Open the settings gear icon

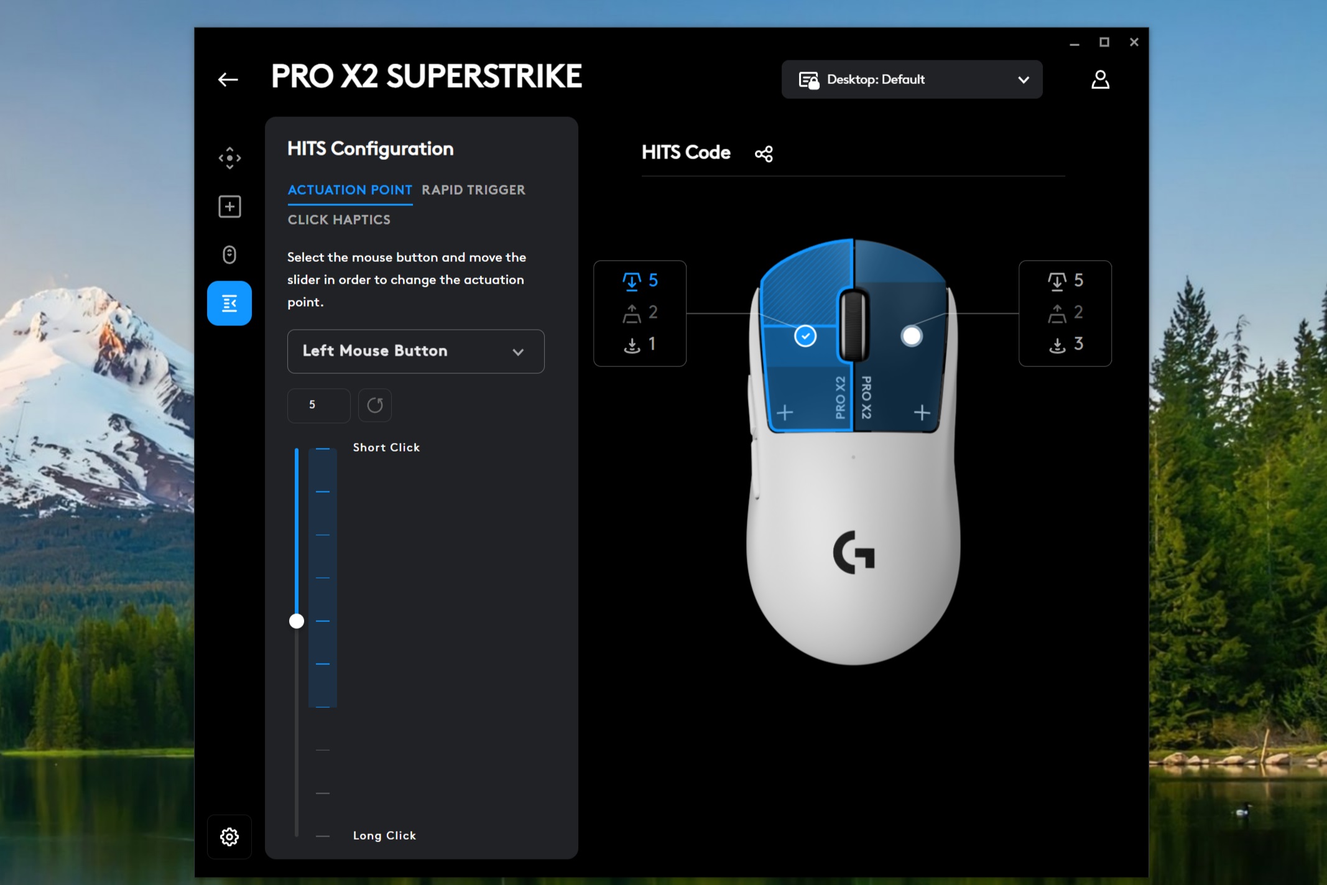(x=229, y=836)
